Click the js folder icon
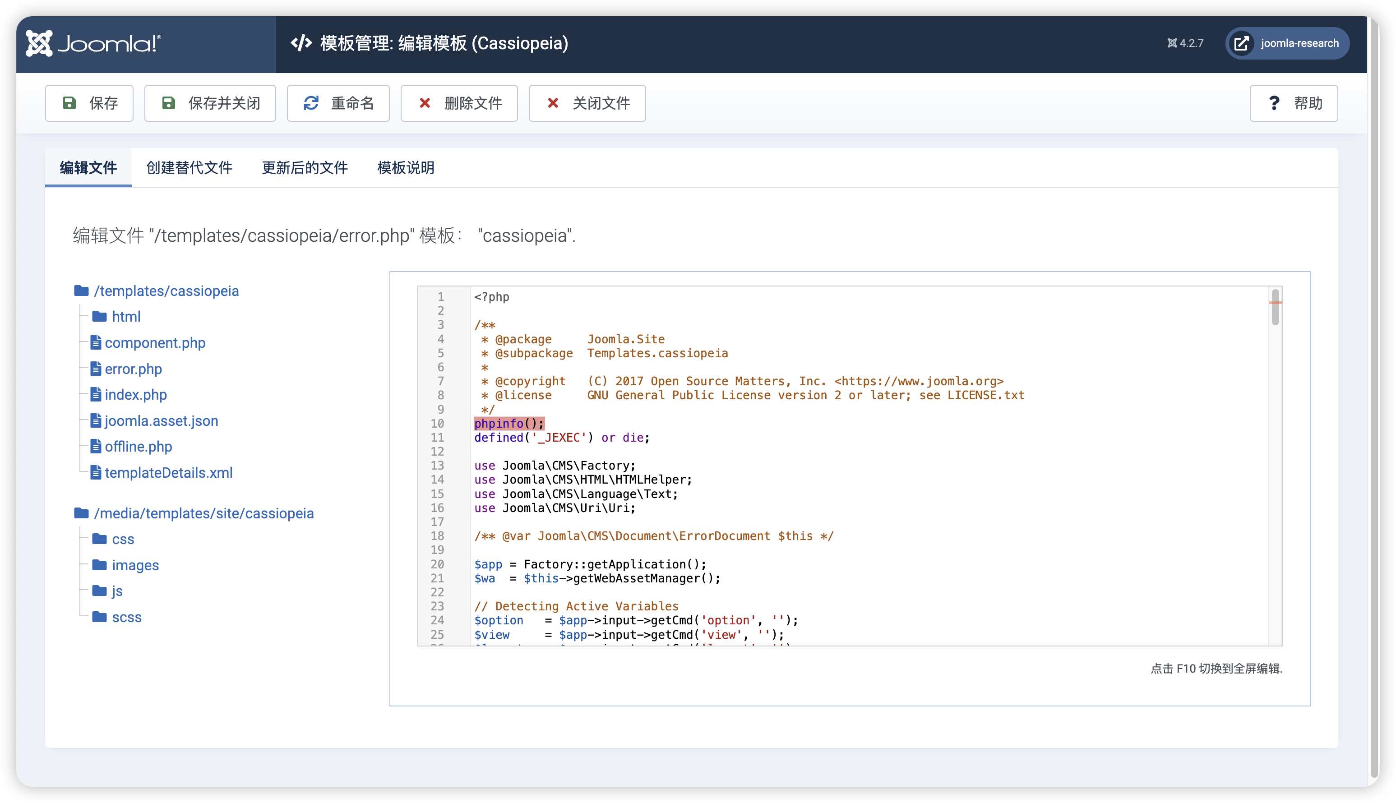Image resolution: width=1396 pixels, height=803 pixels. (x=99, y=591)
